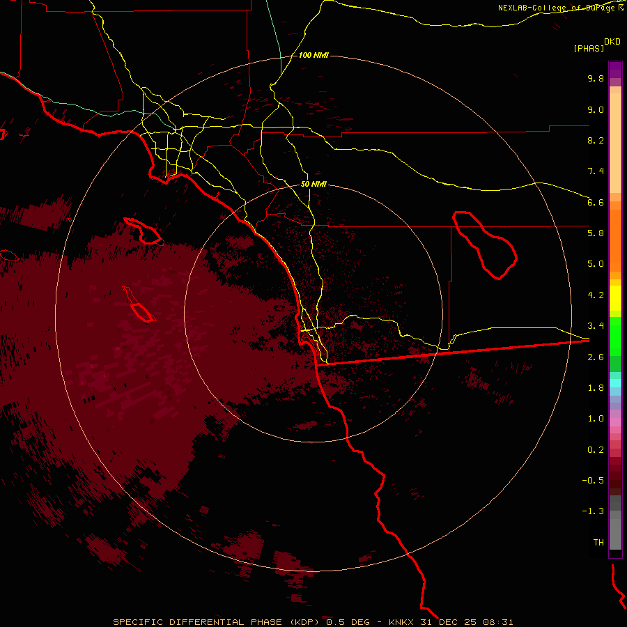Click the 8.2 value on the scale
The height and width of the screenshot is (627, 627).
pos(596,140)
